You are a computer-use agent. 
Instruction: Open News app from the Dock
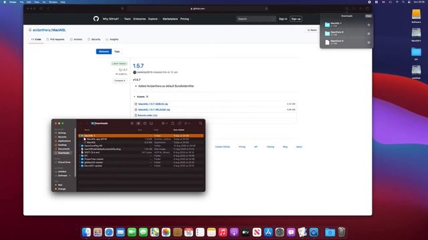pos(257,232)
